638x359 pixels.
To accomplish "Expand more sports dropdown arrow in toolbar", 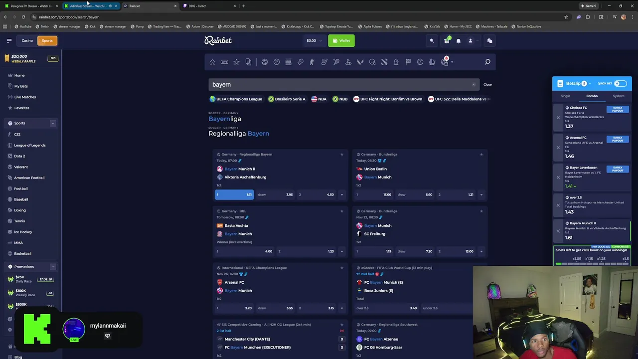I will tap(452, 62).
